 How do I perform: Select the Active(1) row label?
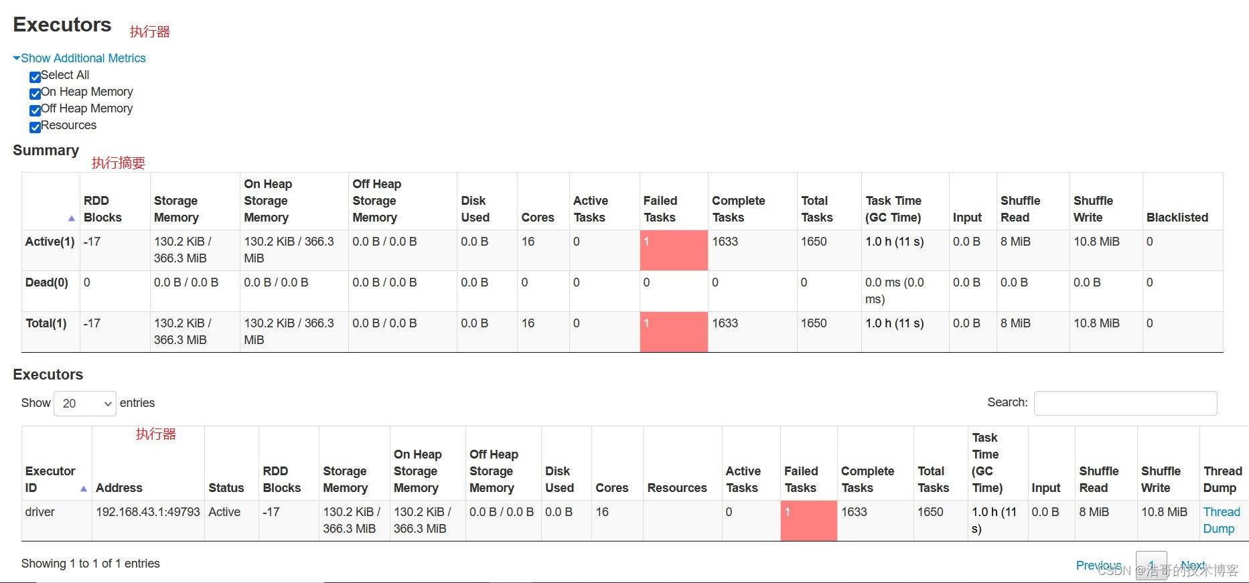pos(50,242)
